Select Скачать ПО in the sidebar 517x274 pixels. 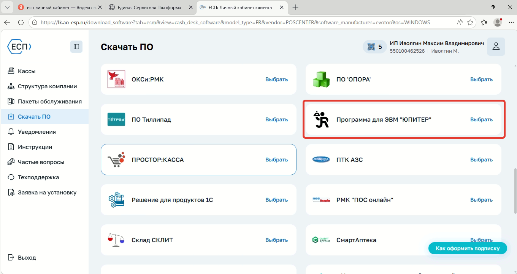pos(44,117)
